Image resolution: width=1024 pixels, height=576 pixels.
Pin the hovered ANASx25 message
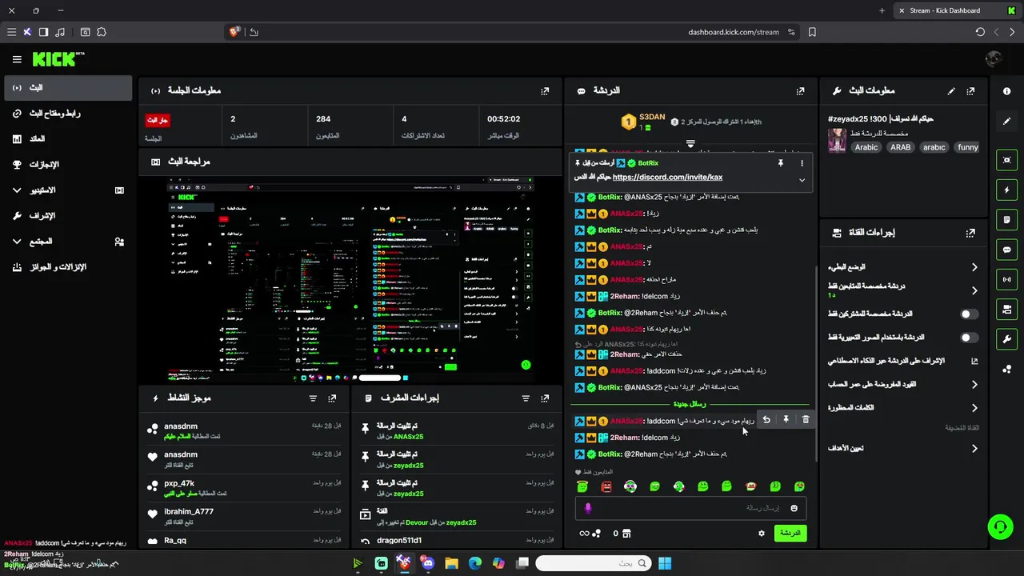[786, 420]
